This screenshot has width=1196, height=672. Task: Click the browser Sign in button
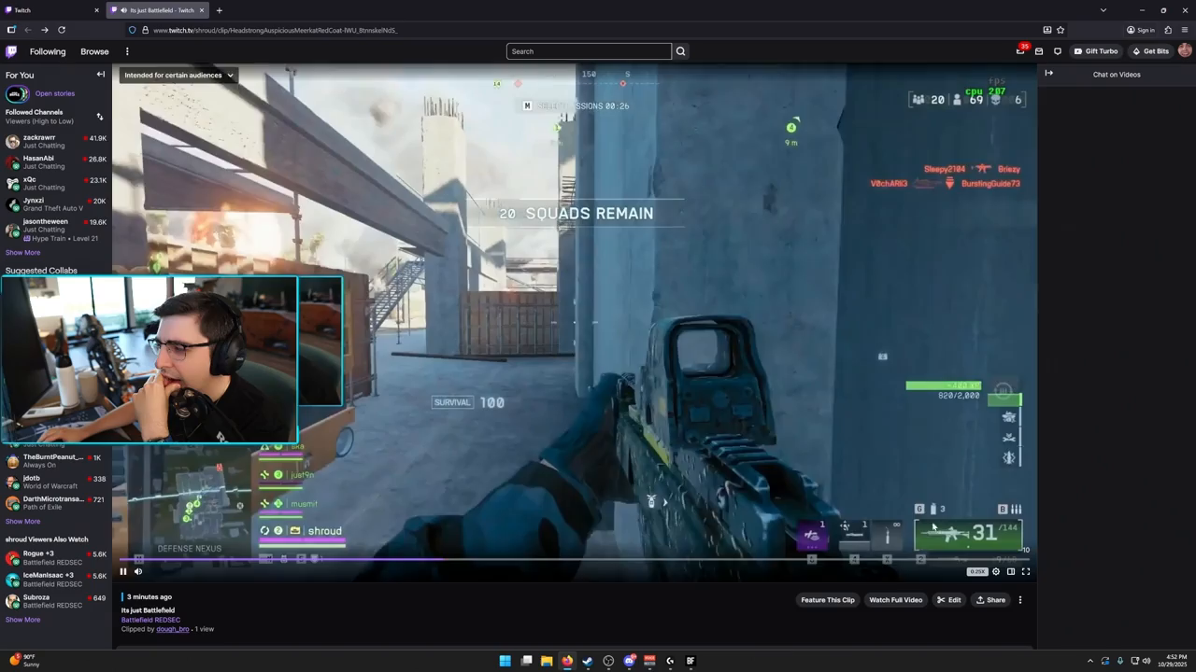point(1141,30)
